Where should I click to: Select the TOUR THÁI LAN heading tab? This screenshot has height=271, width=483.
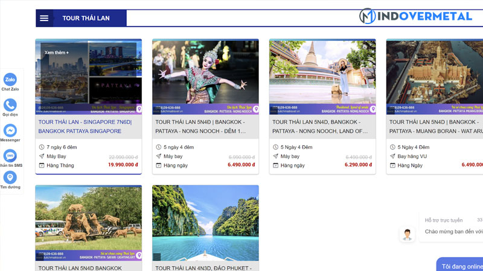click(x=86, y=18)
